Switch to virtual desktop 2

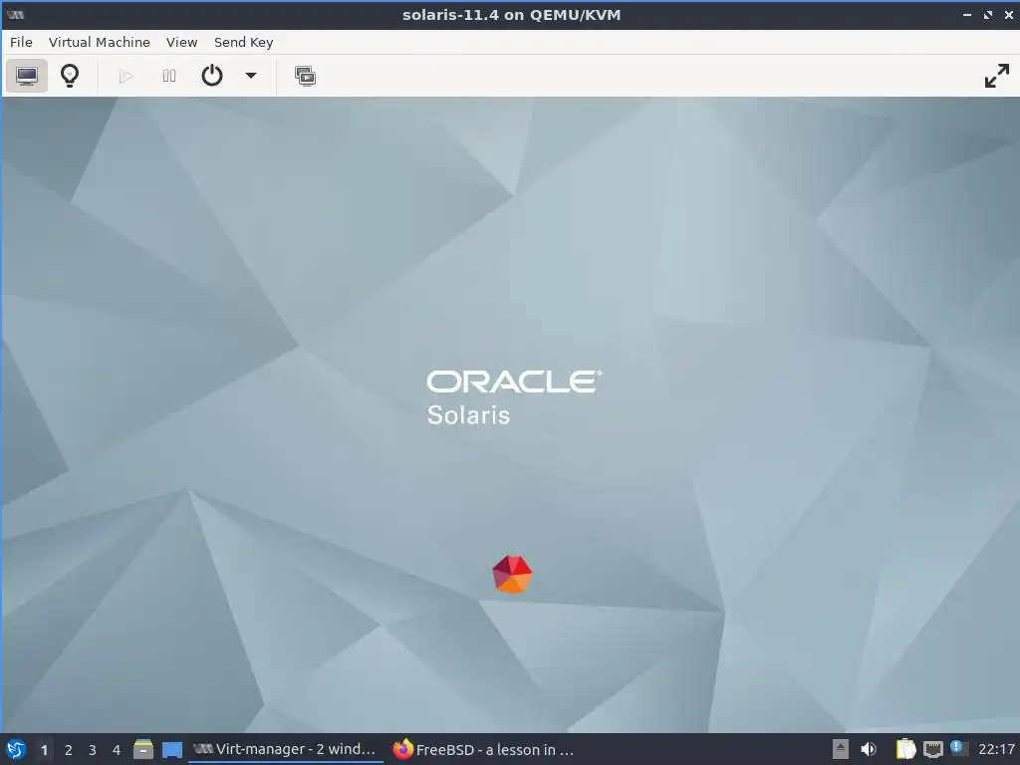(69, 750)
